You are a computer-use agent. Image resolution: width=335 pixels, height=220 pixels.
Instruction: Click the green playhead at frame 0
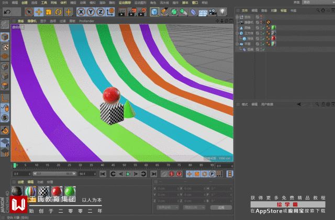pyautogui.click(x=15, y=165)
